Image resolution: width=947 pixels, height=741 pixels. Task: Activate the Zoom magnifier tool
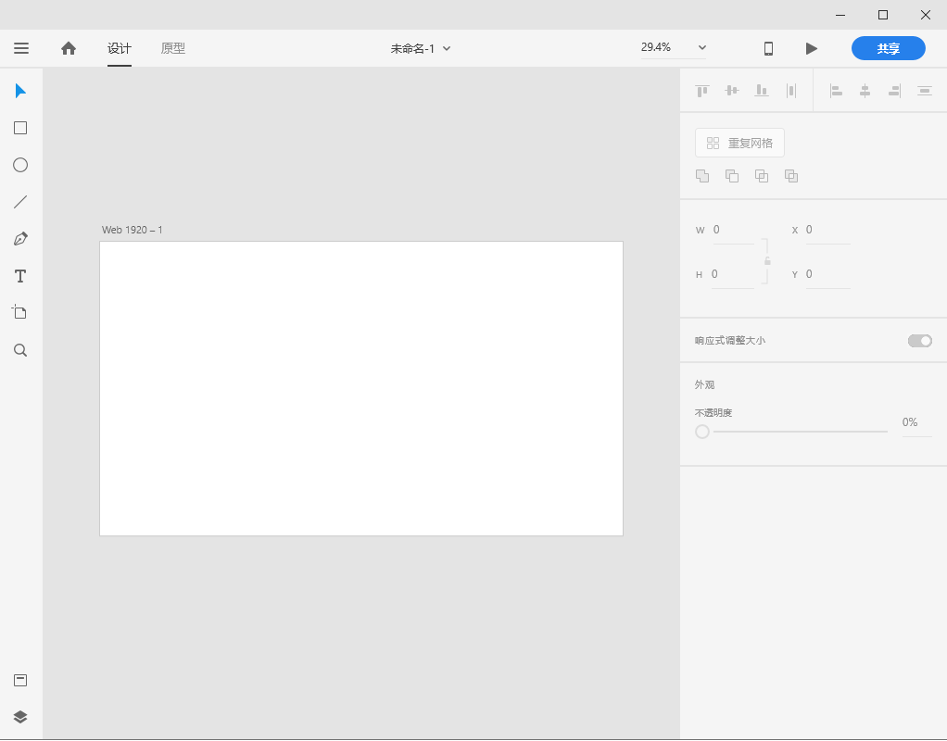click(x=20, y=350)
